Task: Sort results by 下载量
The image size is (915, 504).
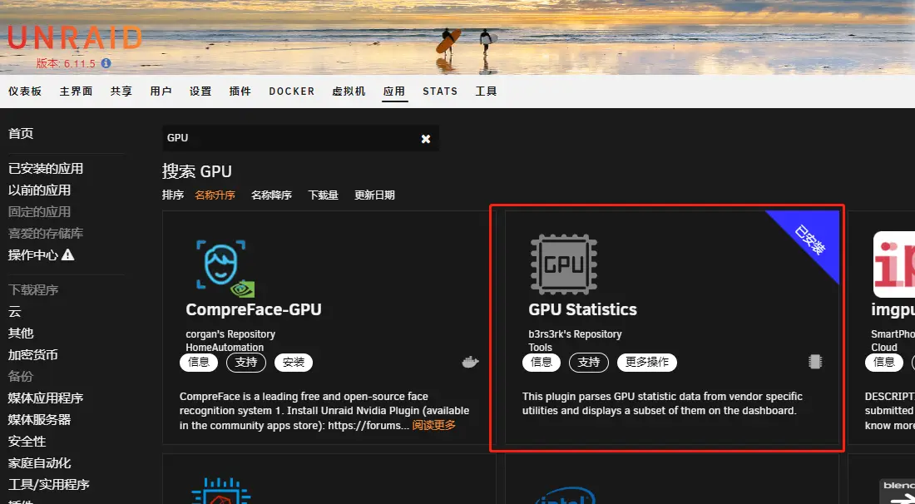Action: click(x=323, y=195)
